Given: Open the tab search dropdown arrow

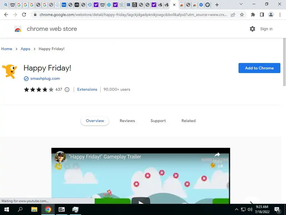Looking at the screenshot, I should click(x=241, y=4).
